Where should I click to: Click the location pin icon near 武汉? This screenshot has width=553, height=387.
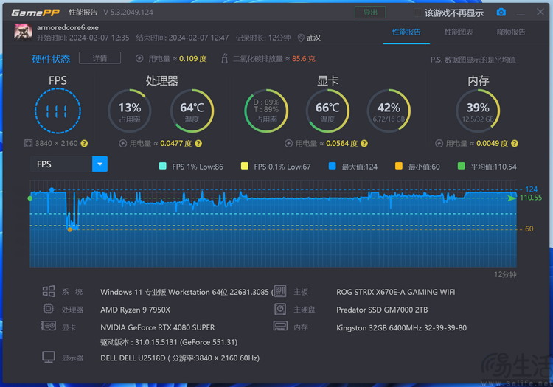pyautogui.click(x=301, y=38)
